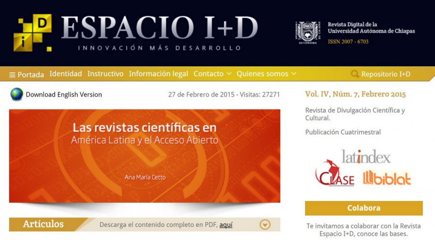Open Información legal menu item
Image resolution: width=435 pixels, height=240 pixels.
tap(159, 74)
